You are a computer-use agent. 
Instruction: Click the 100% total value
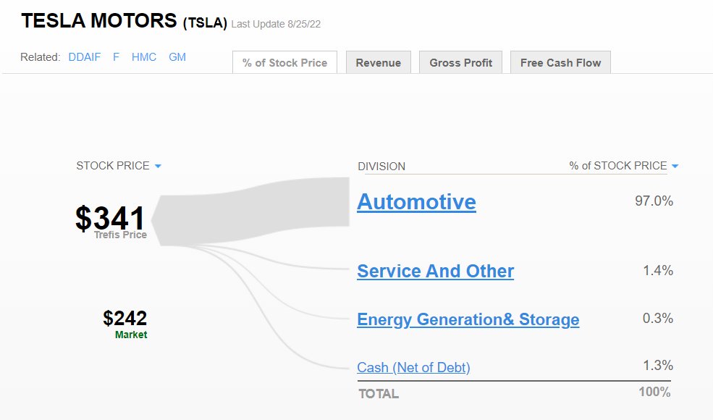(655, 392)
